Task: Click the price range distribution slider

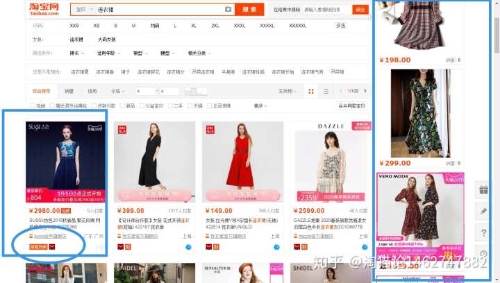Action: (196, 92)
